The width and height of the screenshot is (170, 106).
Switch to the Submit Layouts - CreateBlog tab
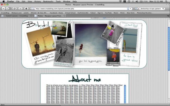coord(17,16)
